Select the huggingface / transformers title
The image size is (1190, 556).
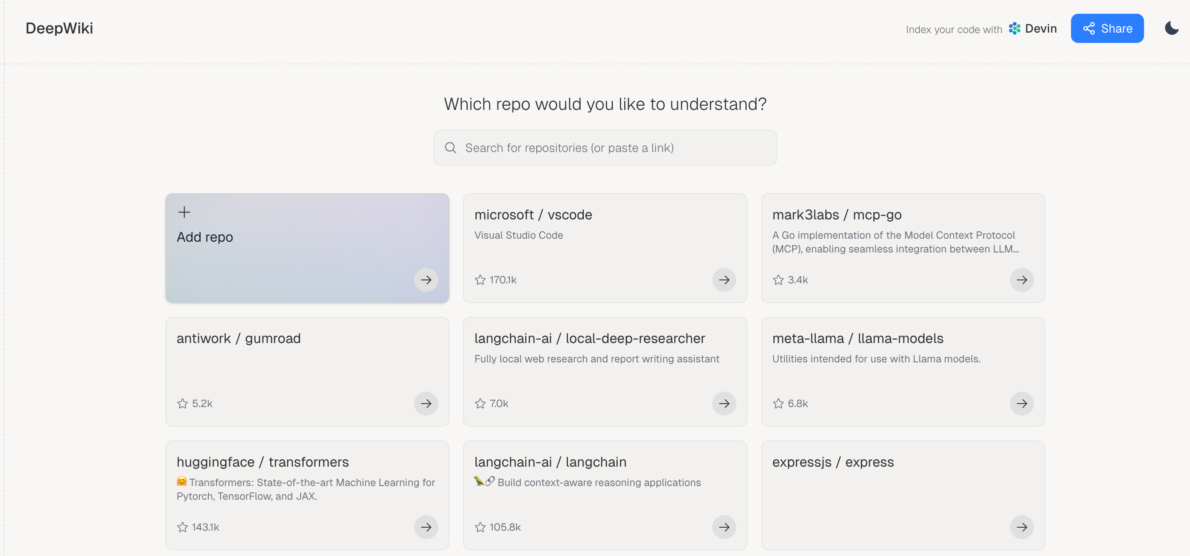pyautogui.click(x=262, y=462)
